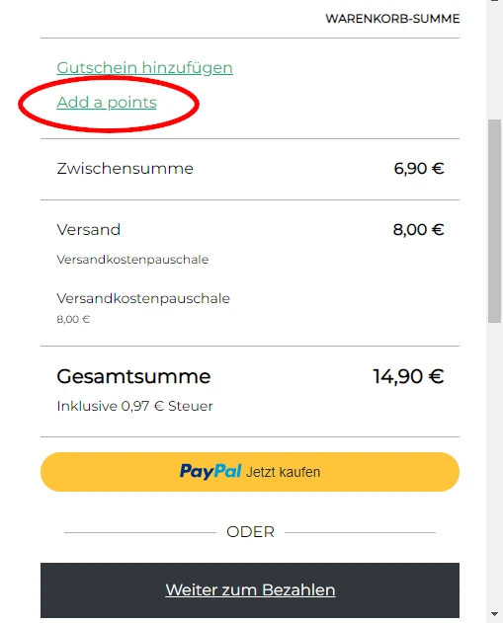Click the Gesamtsumme label

(133, 376)
